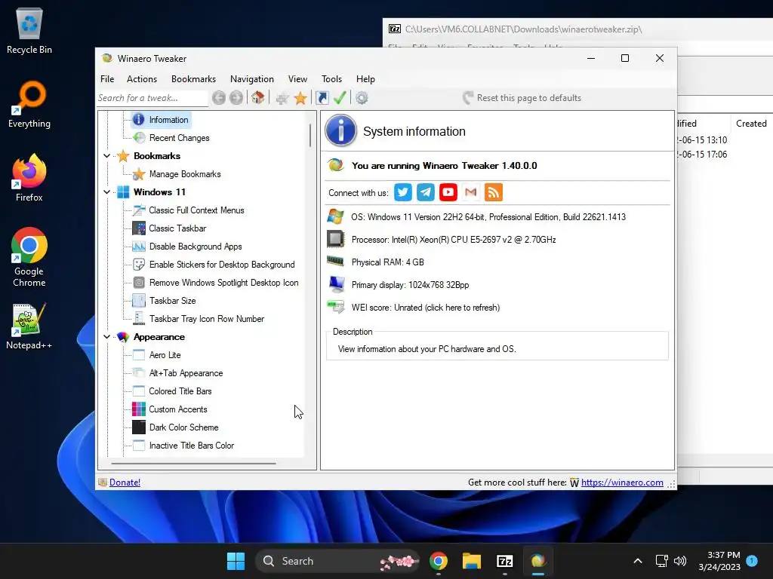
Task: Go to Home page via house icon
Action: [x=257, y=97]
